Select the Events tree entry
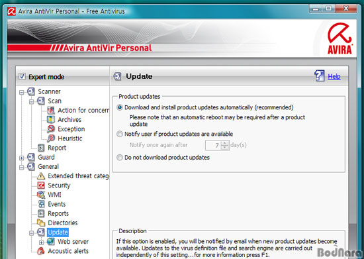364x259 pixels. click(57, 204)
